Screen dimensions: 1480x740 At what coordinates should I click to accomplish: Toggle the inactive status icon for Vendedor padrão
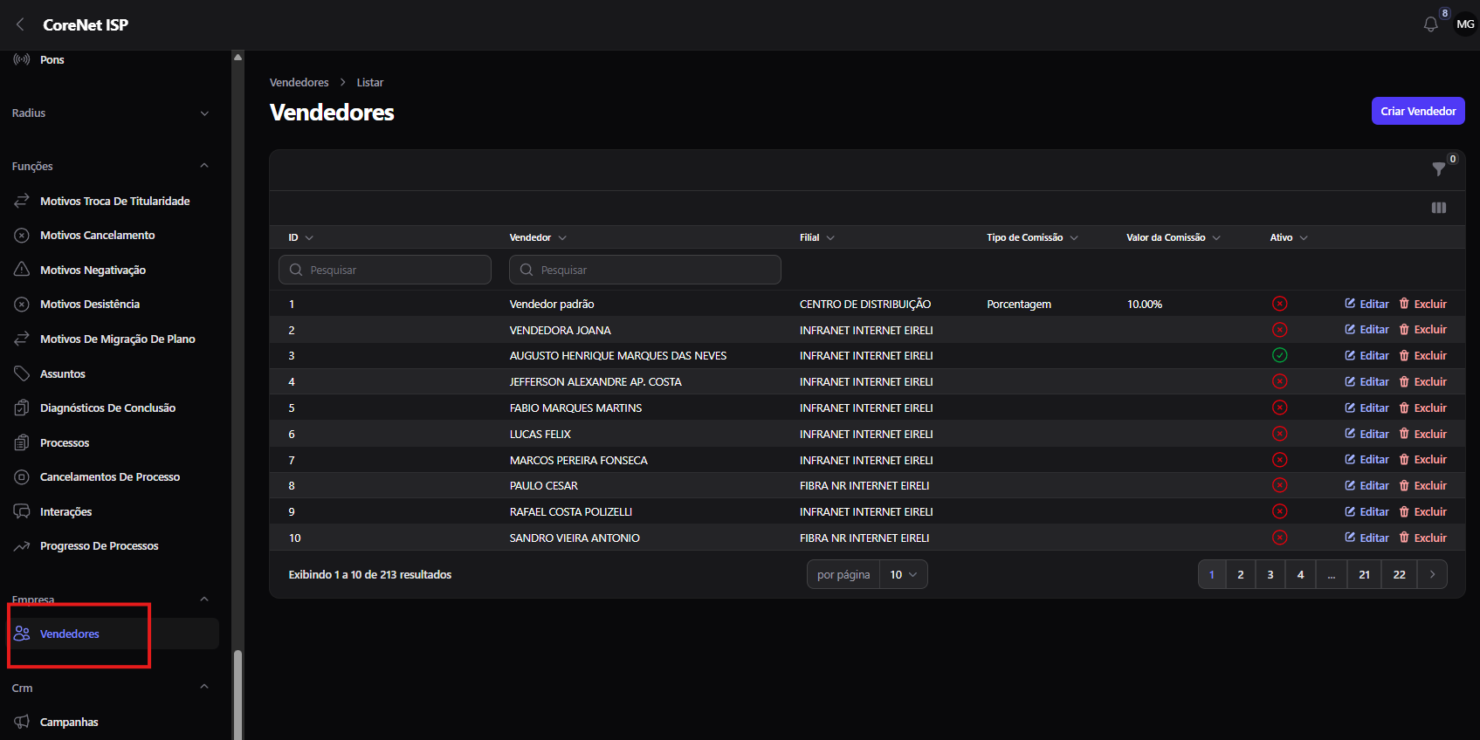pos(1280,304)
